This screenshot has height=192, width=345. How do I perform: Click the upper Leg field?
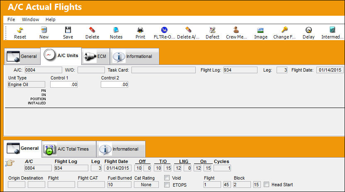pyautogui.click(x=282, y=70)
